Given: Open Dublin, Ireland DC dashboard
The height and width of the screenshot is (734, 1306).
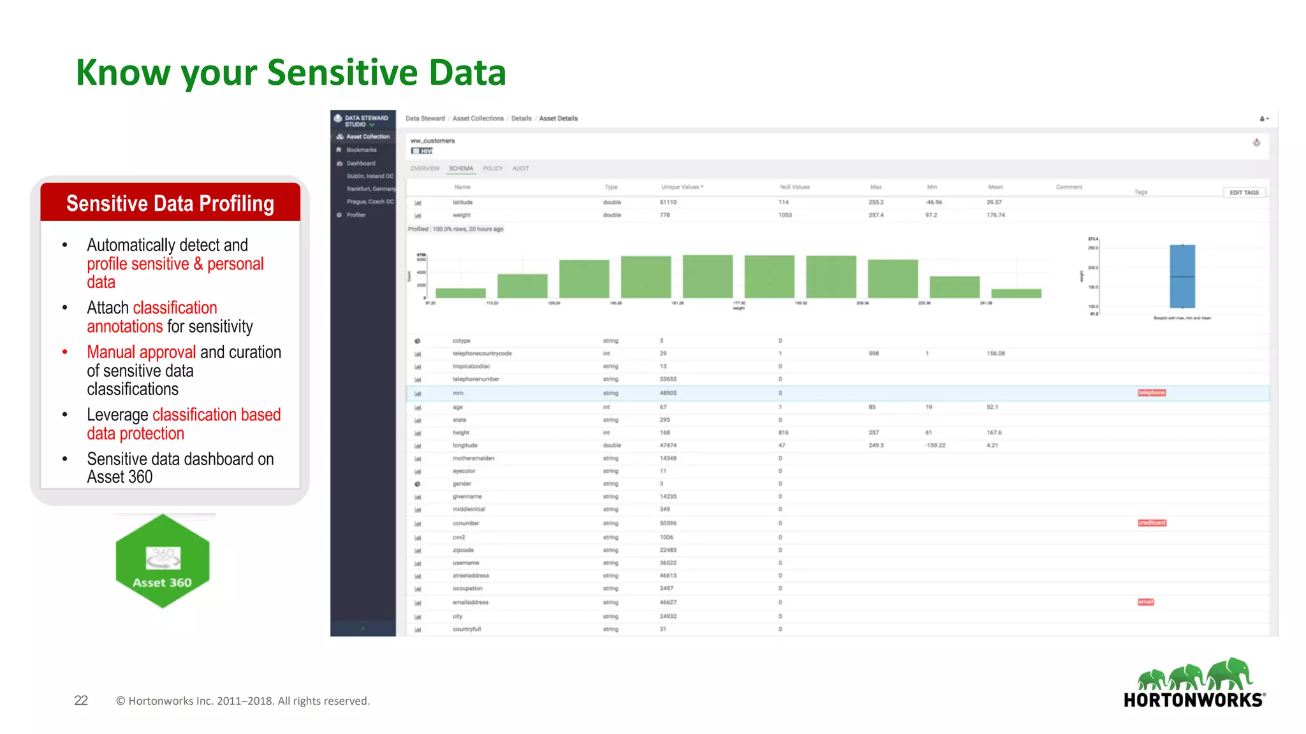Looking at the screenshot, I should [x=370, y=176].
